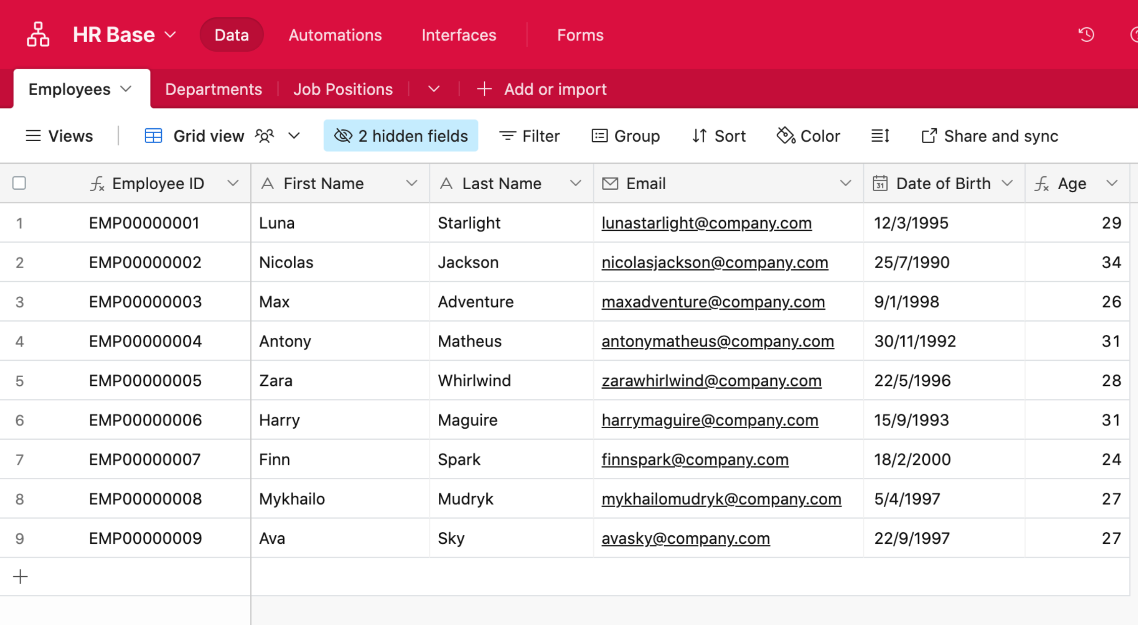1138x625 pixels.
Task: Click the formula icon on Employee ID
Action: coord(97,183)
